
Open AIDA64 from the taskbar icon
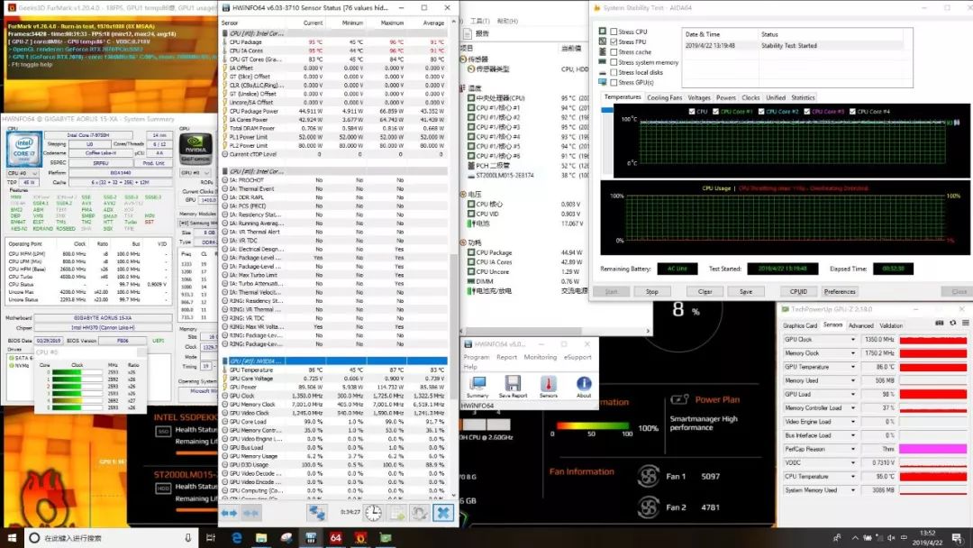click(335, 538)
